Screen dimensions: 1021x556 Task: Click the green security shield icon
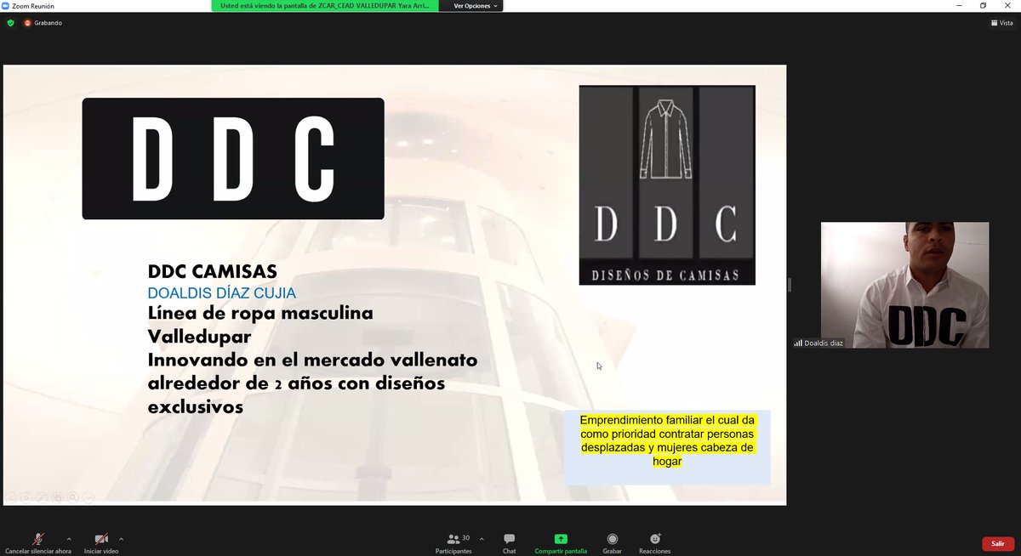click(9, 23)
